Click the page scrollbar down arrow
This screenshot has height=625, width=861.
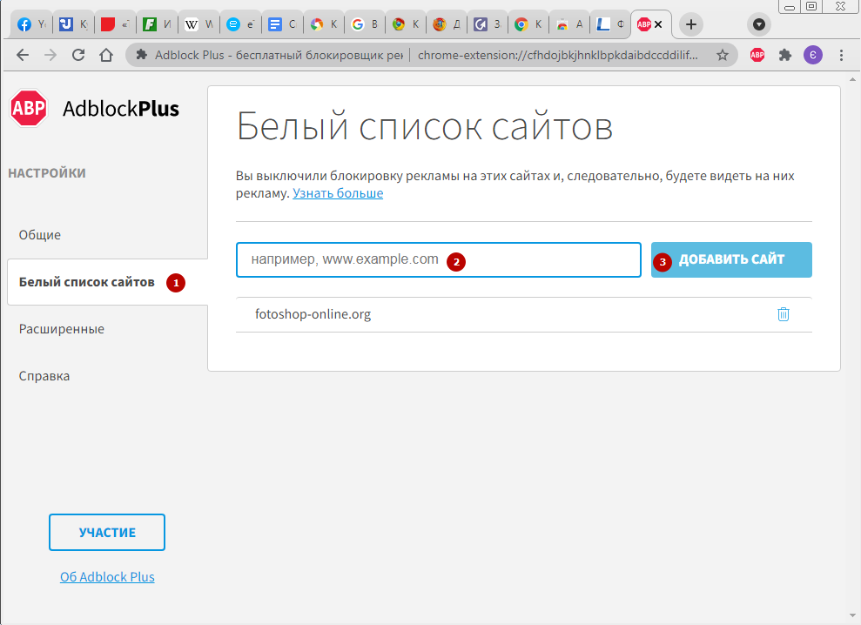pos(853,615)
